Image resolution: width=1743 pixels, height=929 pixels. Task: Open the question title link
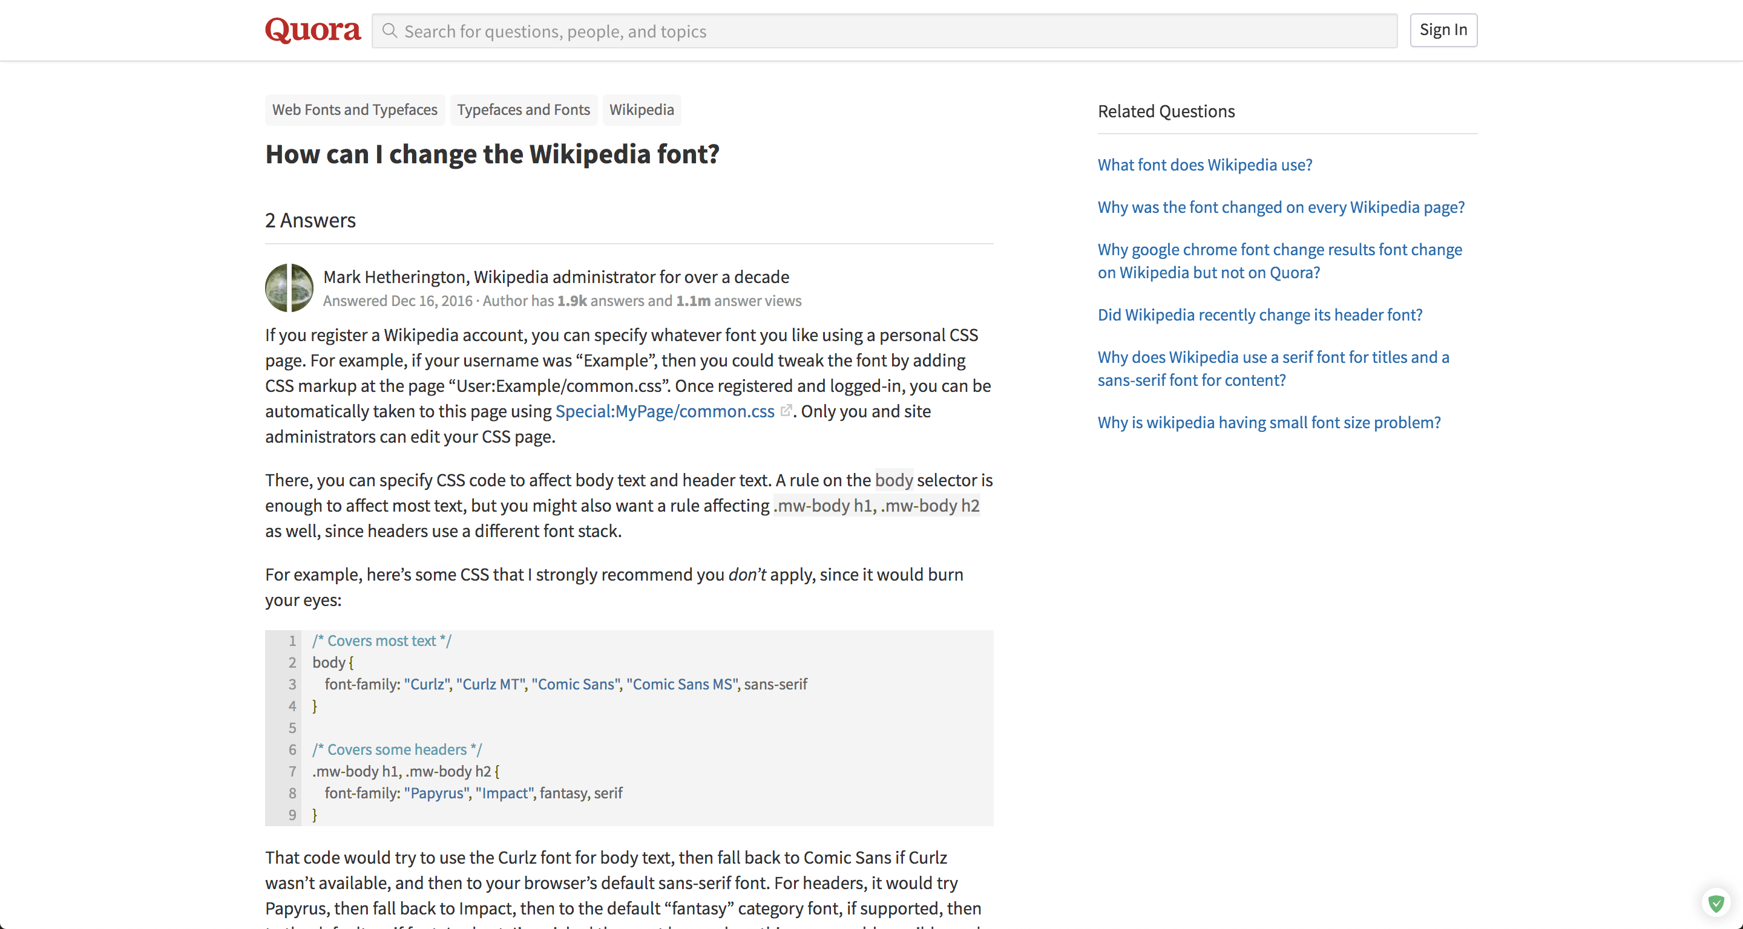click(492, 154)
